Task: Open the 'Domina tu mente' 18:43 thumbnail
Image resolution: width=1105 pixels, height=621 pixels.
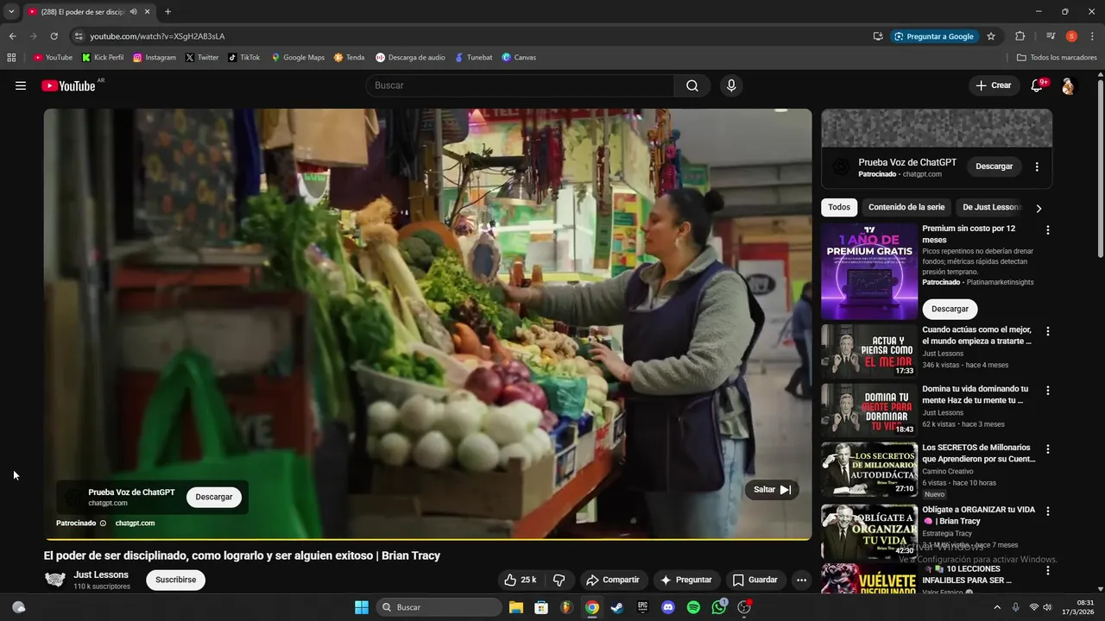Action: click(869, 410)
